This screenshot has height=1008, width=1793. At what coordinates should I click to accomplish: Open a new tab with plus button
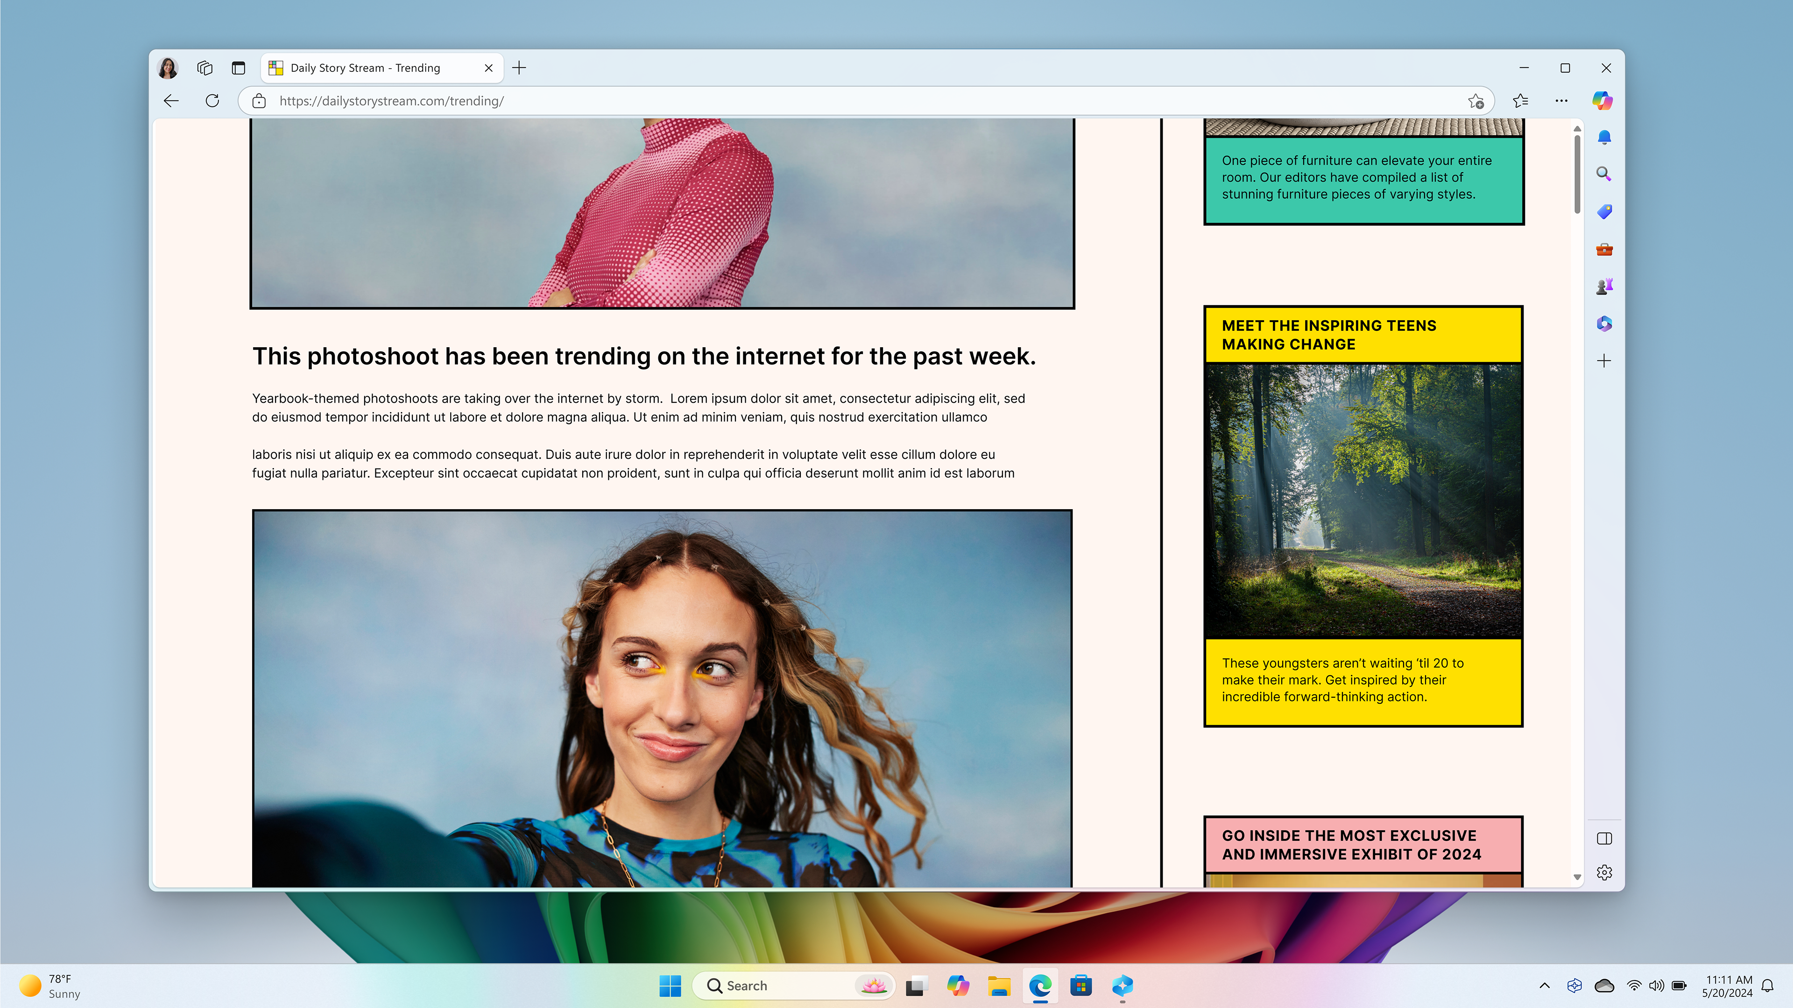coord(519,68)
